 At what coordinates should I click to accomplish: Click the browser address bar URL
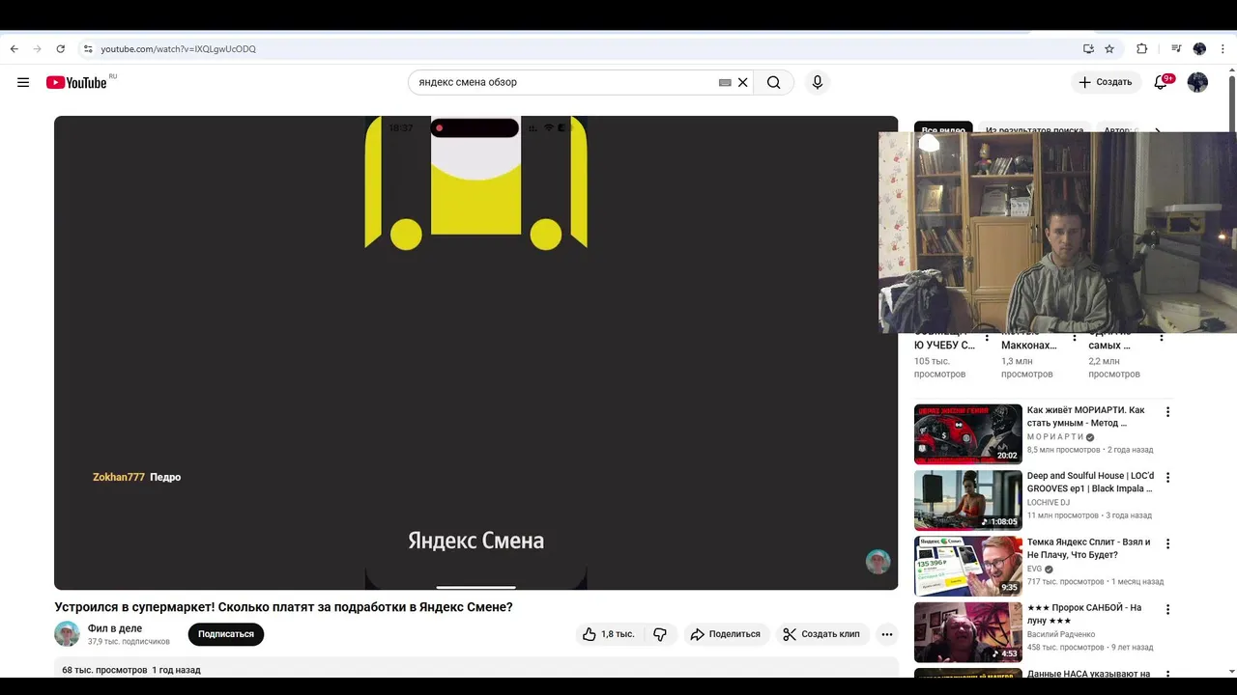tap(179, 49)
